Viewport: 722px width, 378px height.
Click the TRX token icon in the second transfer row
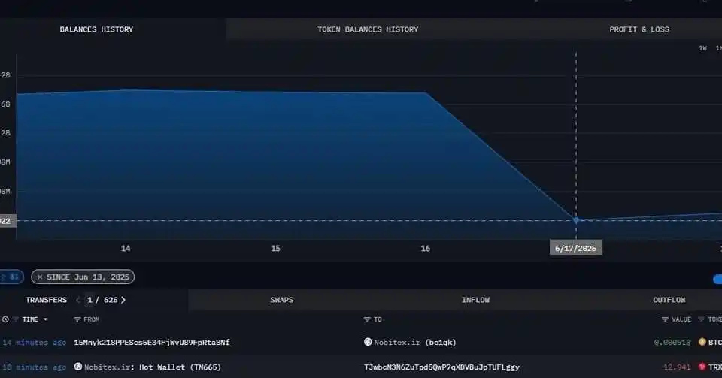[x=702, y=367]
